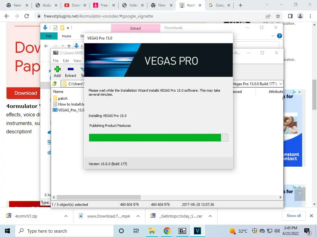Screen dimensions: 317x237
Task: Open Explorer quick access toolbar dropdown
Action: 68,28
